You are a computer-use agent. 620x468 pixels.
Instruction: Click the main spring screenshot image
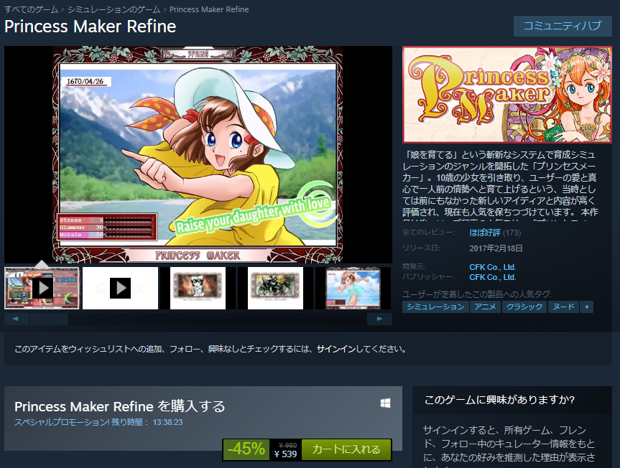tap(198, 154)
